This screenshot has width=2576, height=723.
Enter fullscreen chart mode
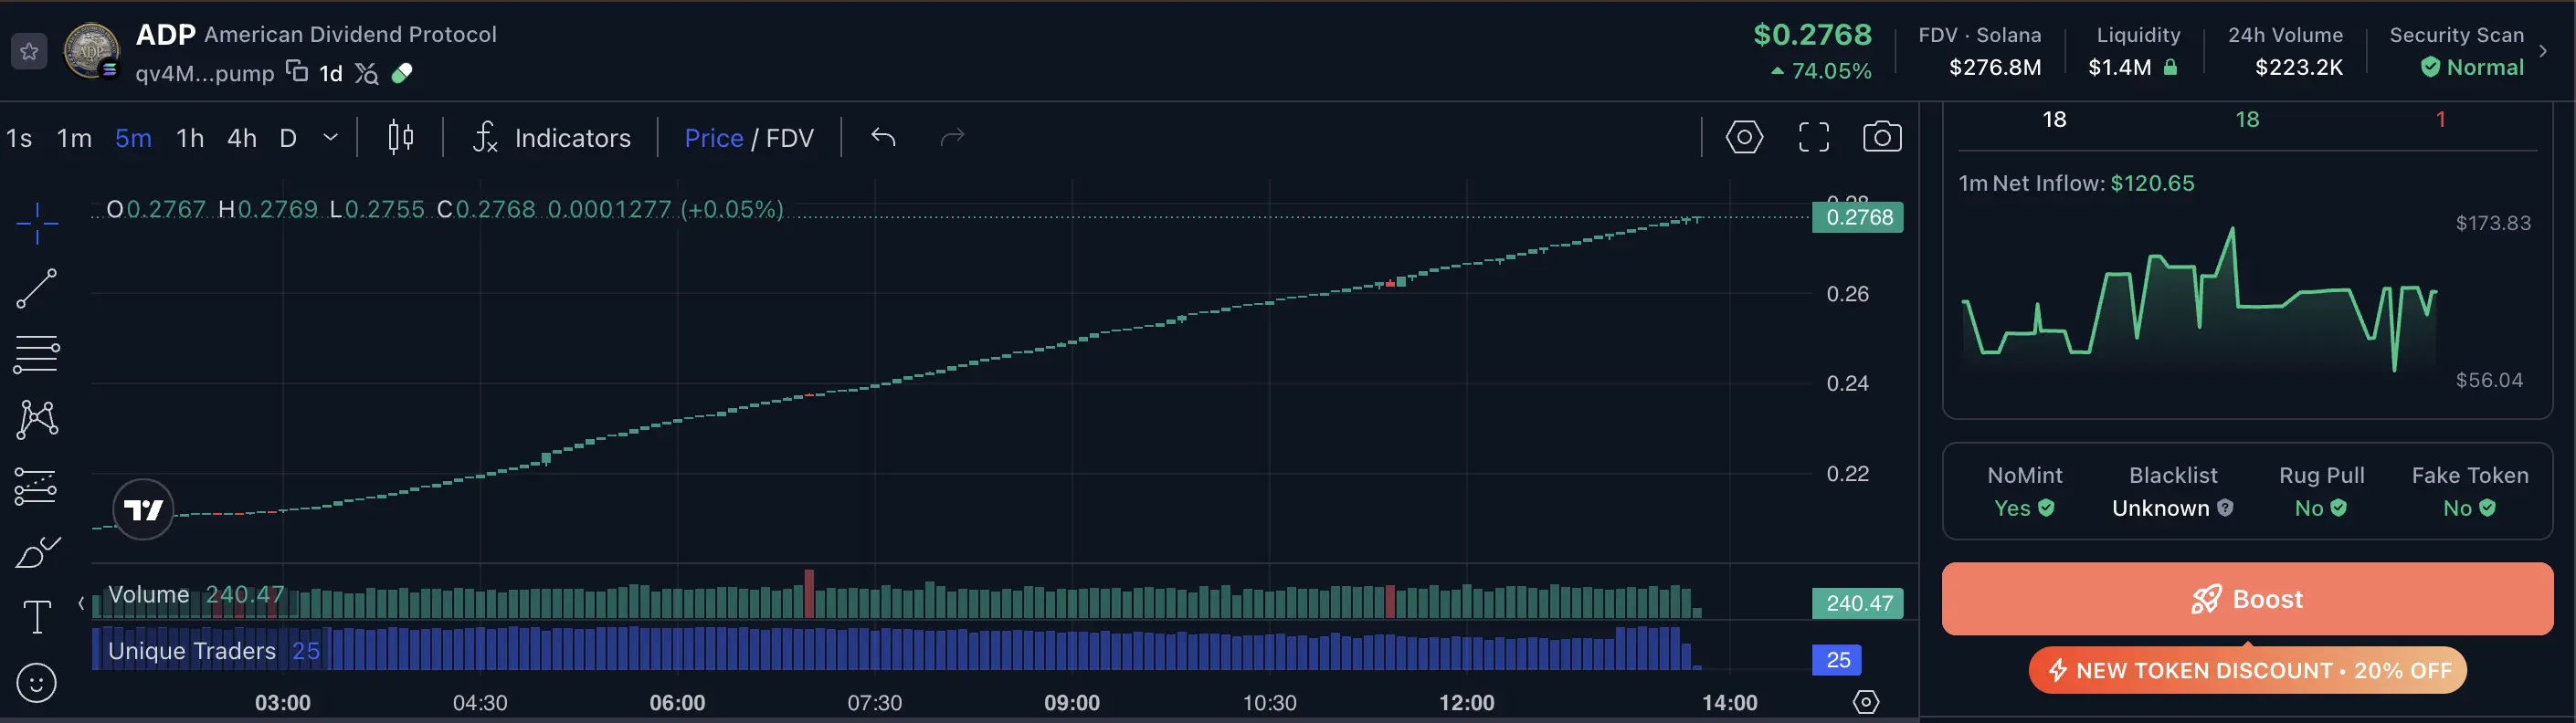1814,137
